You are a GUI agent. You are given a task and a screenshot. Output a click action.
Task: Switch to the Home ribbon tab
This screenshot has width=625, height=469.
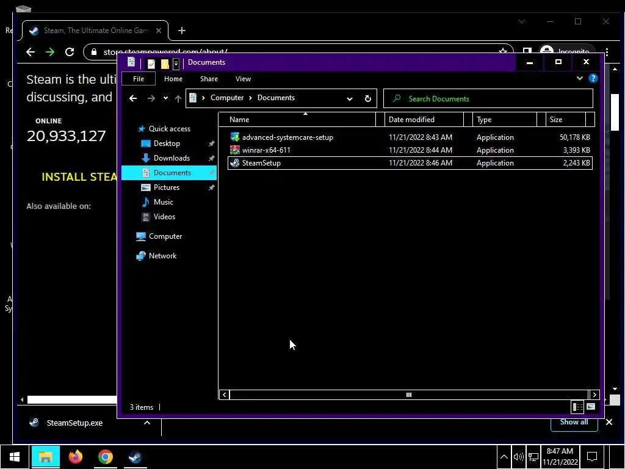coord(173,79)
